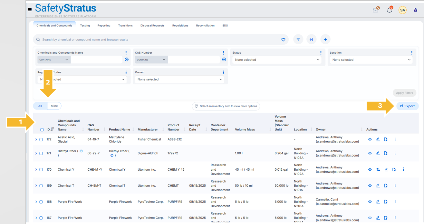This screenshot has width=424, height=224.
Task: Open the notifications bell
Action: click(390, 10)
